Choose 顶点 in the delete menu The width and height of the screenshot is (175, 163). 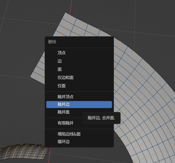pyautogui.click(x=79, y=53)
